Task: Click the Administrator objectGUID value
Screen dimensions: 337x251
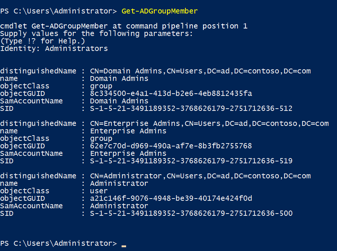Action: click(171, 199)
